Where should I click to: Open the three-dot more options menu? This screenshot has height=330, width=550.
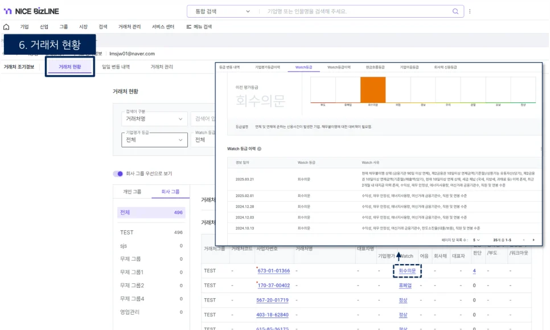coord(470,11)
